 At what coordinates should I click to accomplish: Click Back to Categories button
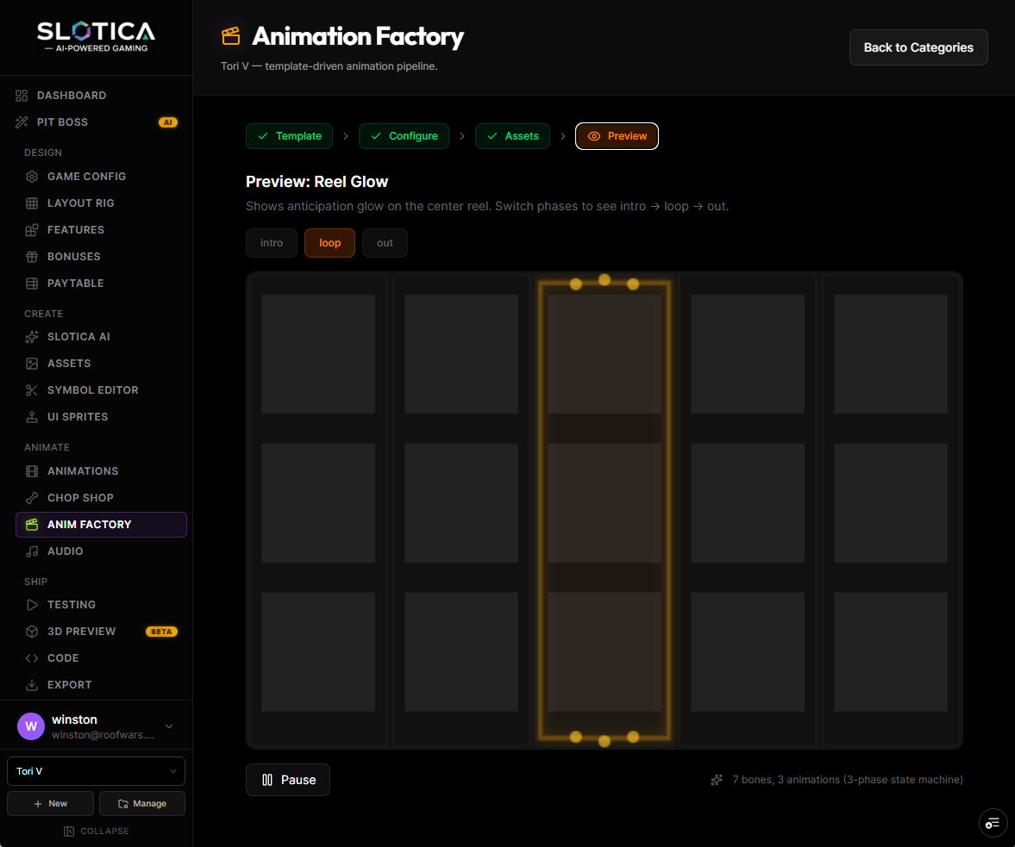tap(918, 48)
